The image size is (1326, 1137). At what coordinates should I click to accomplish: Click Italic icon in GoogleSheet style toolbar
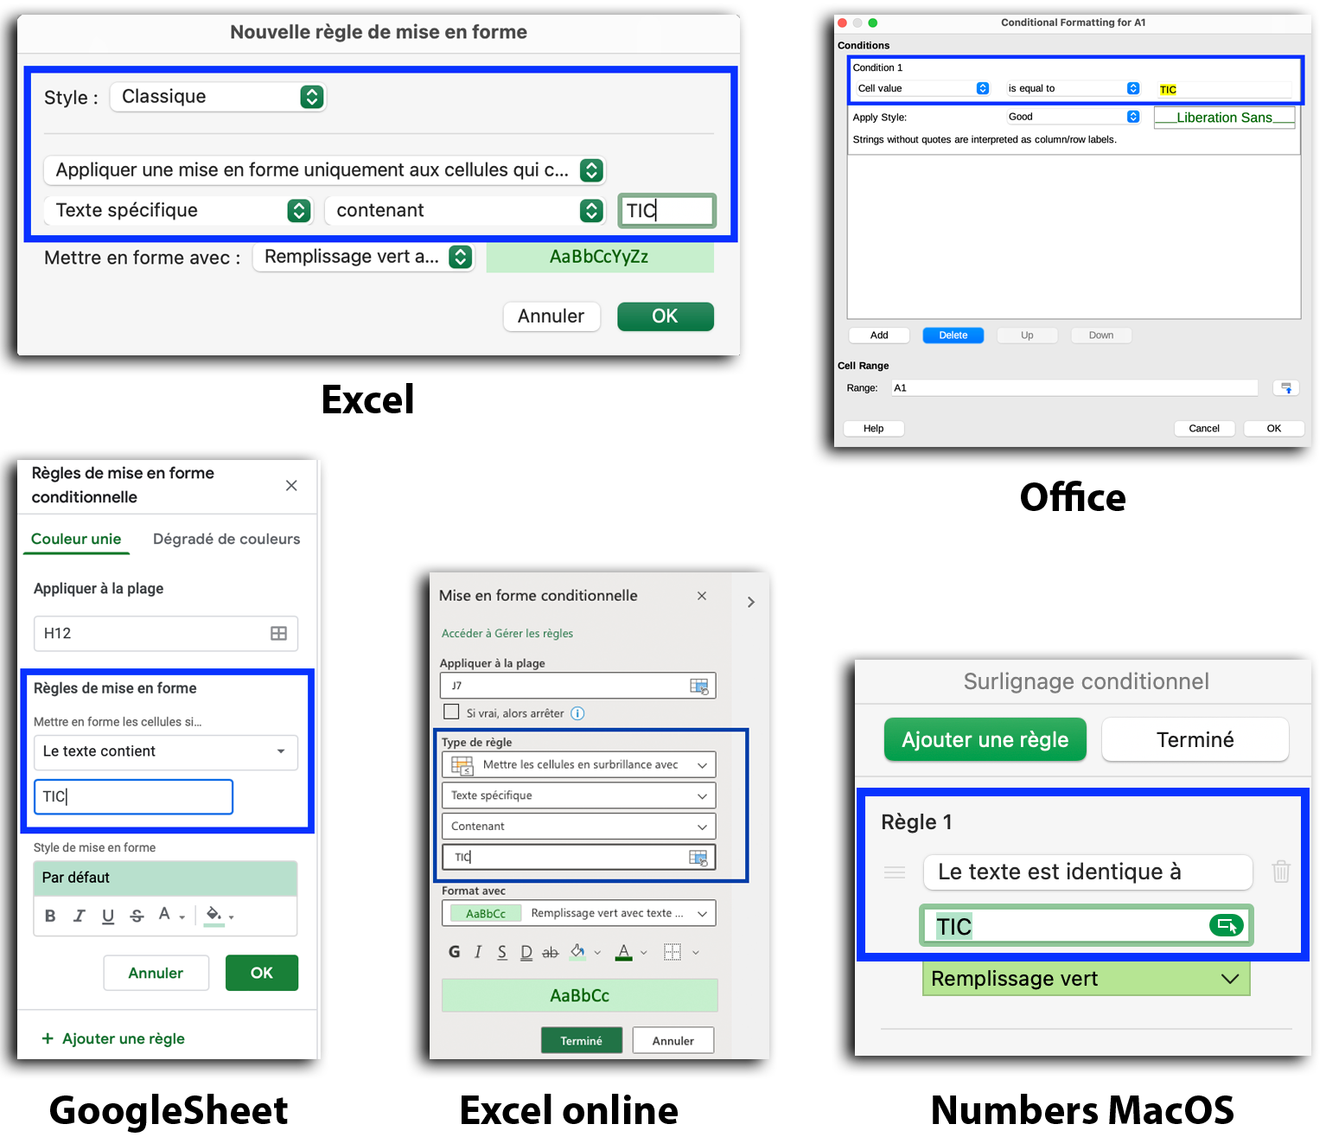tap(80, 916)
